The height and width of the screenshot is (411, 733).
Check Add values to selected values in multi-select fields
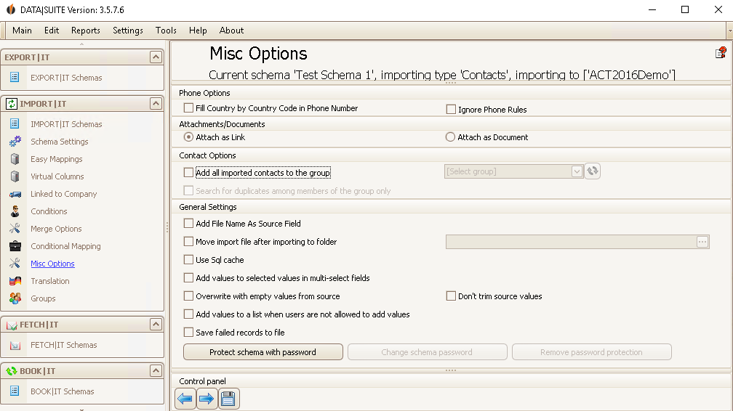tap(188, 278)
